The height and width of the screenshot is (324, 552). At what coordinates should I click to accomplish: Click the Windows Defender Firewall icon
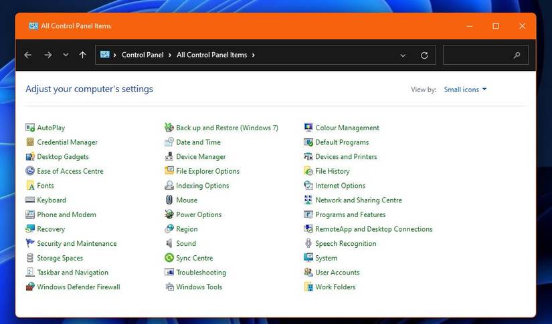[30, 287]
